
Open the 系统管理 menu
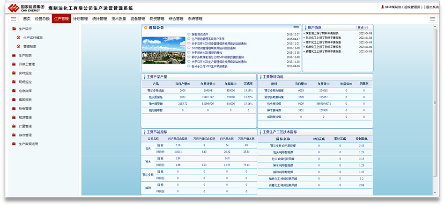coord(195,19)
